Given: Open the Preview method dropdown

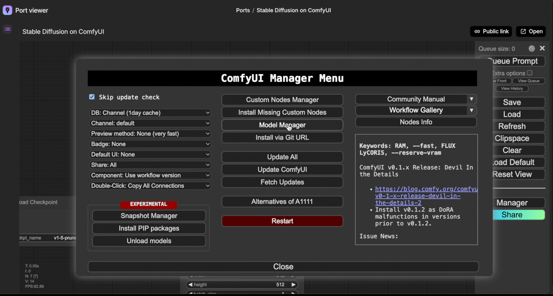Looking at the screenshot, I should pyautogui.click(x=150, y=134).
